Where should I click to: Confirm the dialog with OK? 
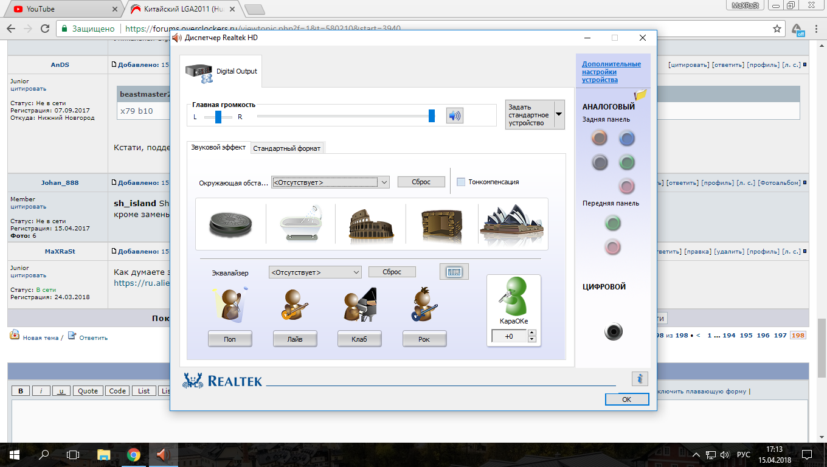coord(627,400)
